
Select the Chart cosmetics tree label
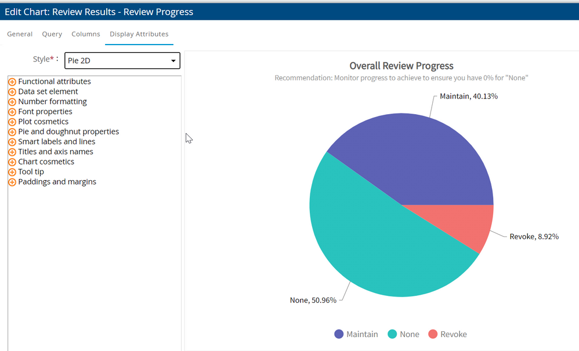click(46, 162)
